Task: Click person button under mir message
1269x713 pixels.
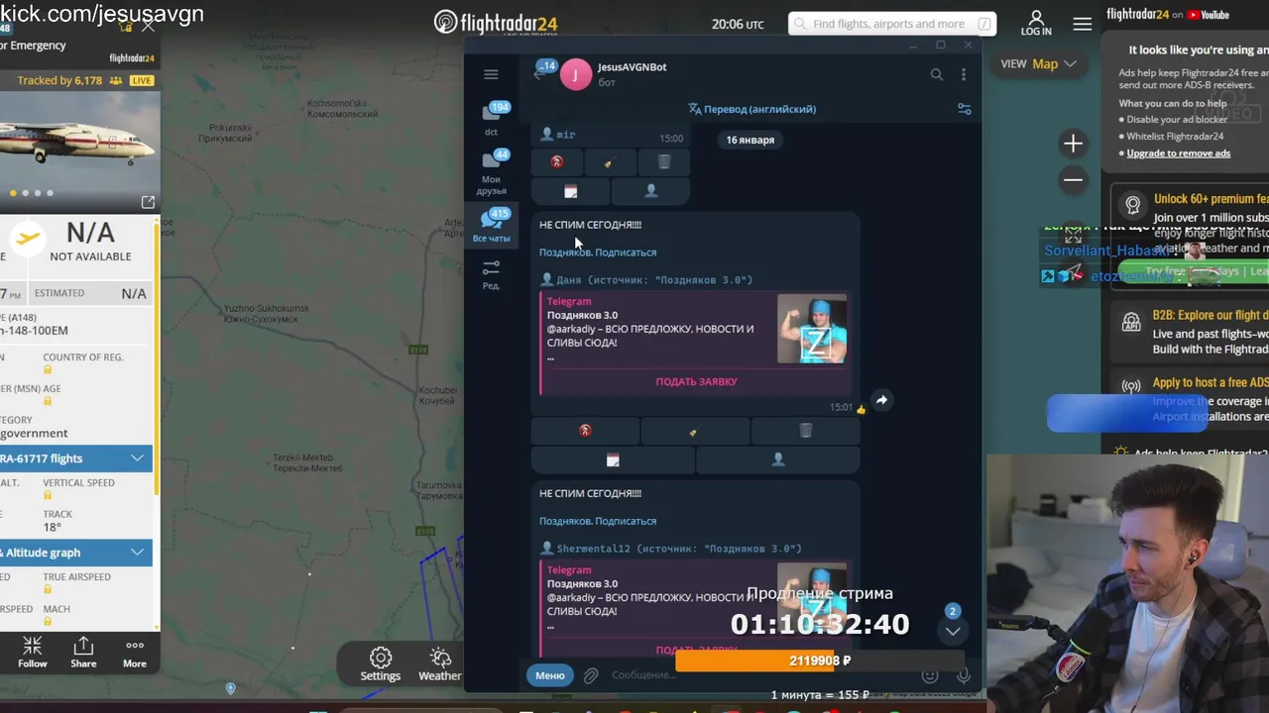Action: [650, 190]
